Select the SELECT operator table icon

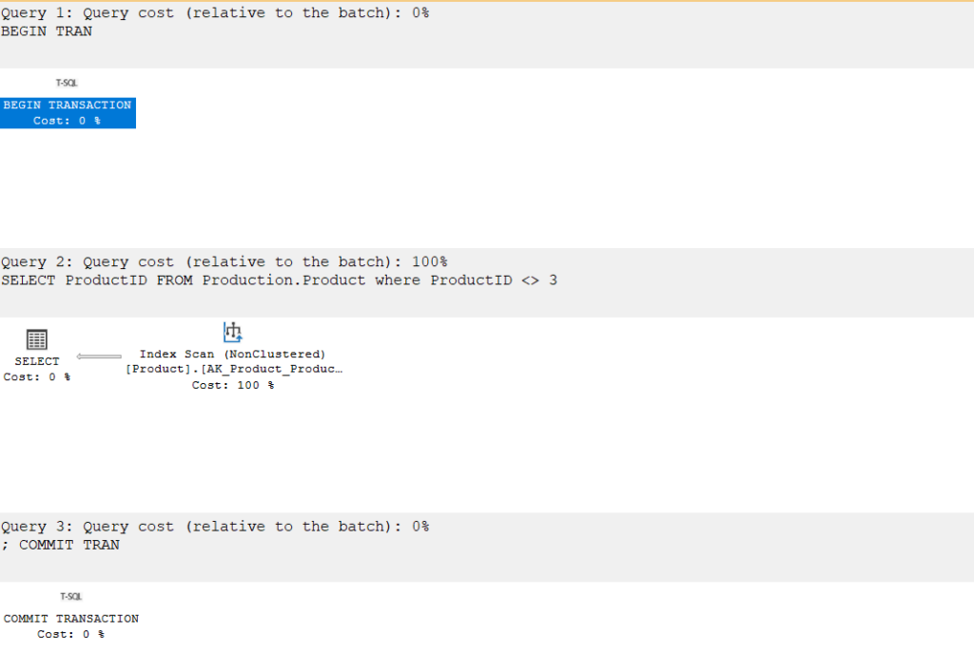[x=37, y=339]
